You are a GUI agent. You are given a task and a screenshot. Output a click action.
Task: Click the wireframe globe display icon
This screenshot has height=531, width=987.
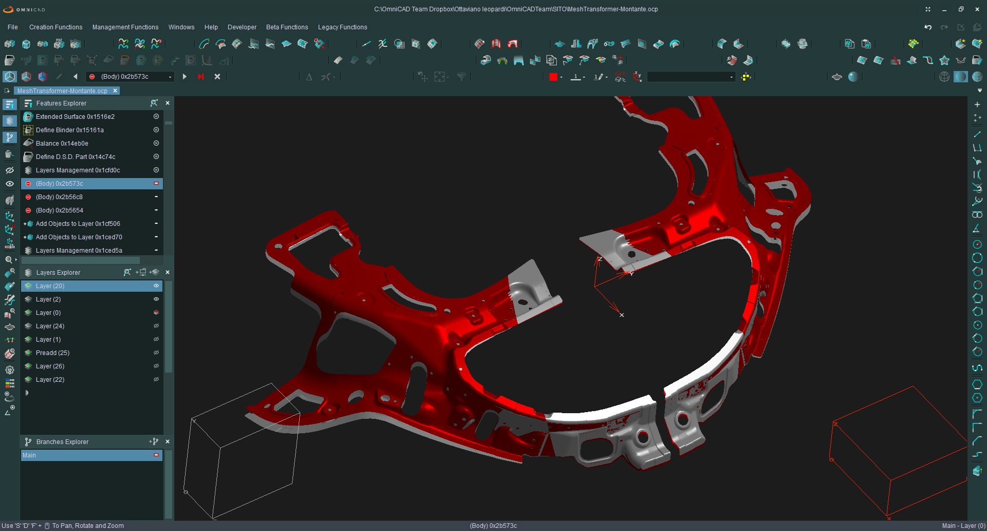click(x=944, y=77)
